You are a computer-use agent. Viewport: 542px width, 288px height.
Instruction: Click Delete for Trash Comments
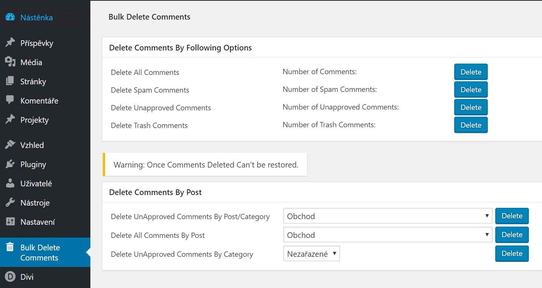coord(471,125)
